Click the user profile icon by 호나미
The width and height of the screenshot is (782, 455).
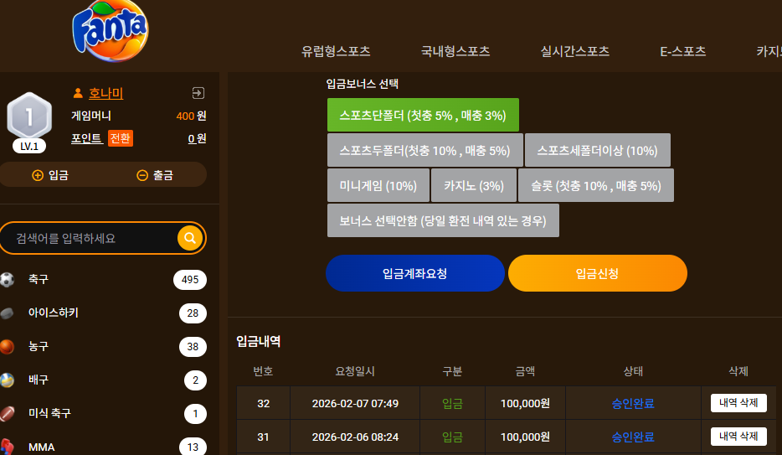(78, 93)
